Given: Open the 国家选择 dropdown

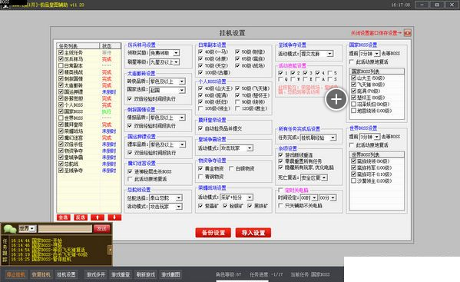Looking at the screenshot, I should pyautogui.click(x=167, y=90).
